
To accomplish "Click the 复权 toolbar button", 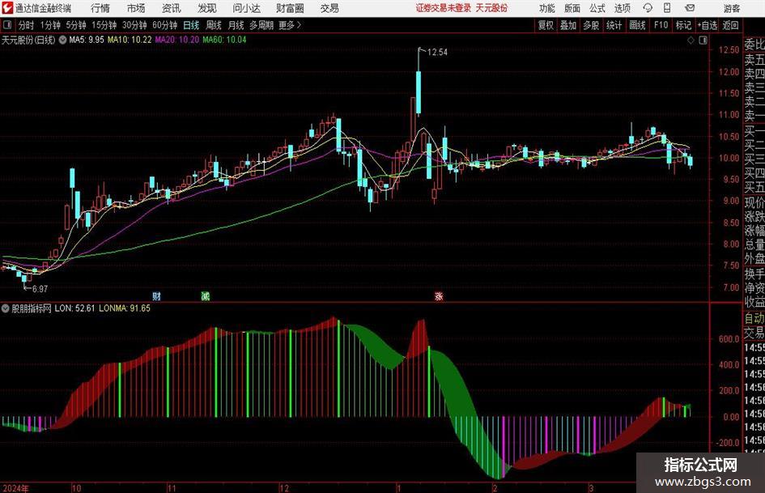I will 546,25.
